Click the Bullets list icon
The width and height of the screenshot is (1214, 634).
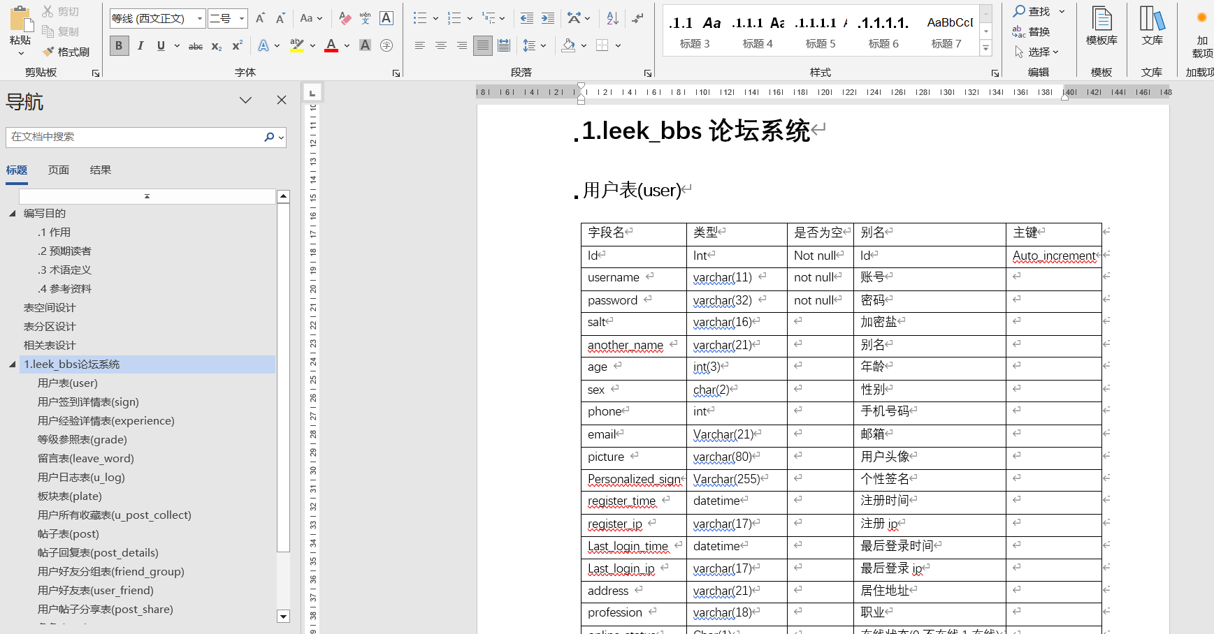[x=419, y=19]
